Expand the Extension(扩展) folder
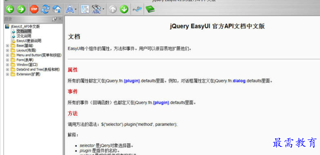The height and width of the screenshot is (155, 320). 7,74
